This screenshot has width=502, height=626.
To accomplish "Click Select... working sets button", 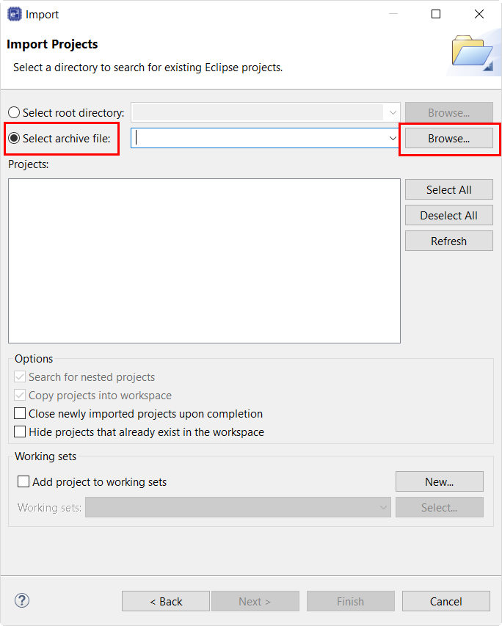I will click(440, 507).
